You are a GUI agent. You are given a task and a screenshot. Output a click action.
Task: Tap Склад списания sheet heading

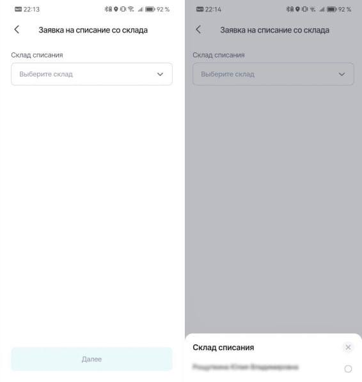click(223, 348)
